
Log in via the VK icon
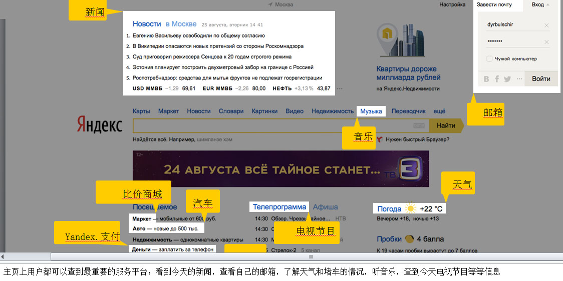[x=486, y=79]
